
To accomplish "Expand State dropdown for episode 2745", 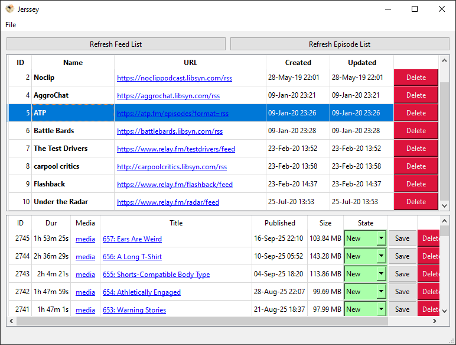I will tap(381, 239).
